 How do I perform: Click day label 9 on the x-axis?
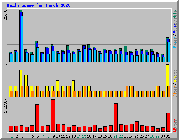click(53, 136)
